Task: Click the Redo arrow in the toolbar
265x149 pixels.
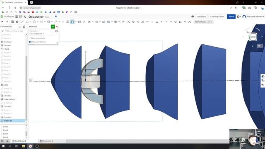Action: click(x=7, y=22)
